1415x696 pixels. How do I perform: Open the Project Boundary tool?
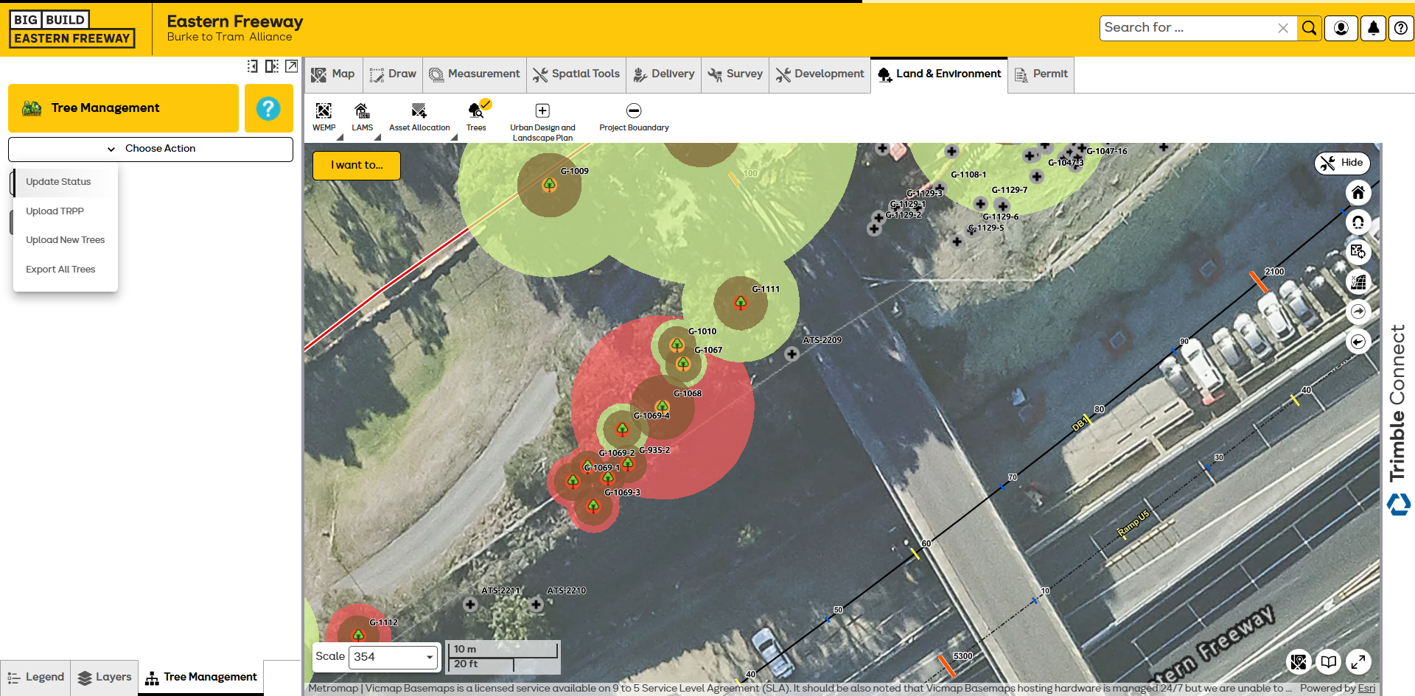point(634,117)
